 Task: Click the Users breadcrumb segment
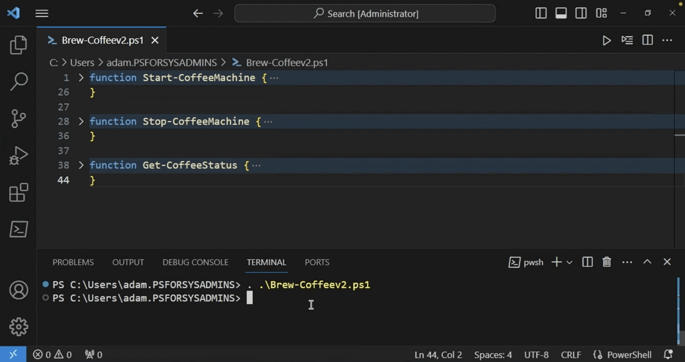[82, 63]
